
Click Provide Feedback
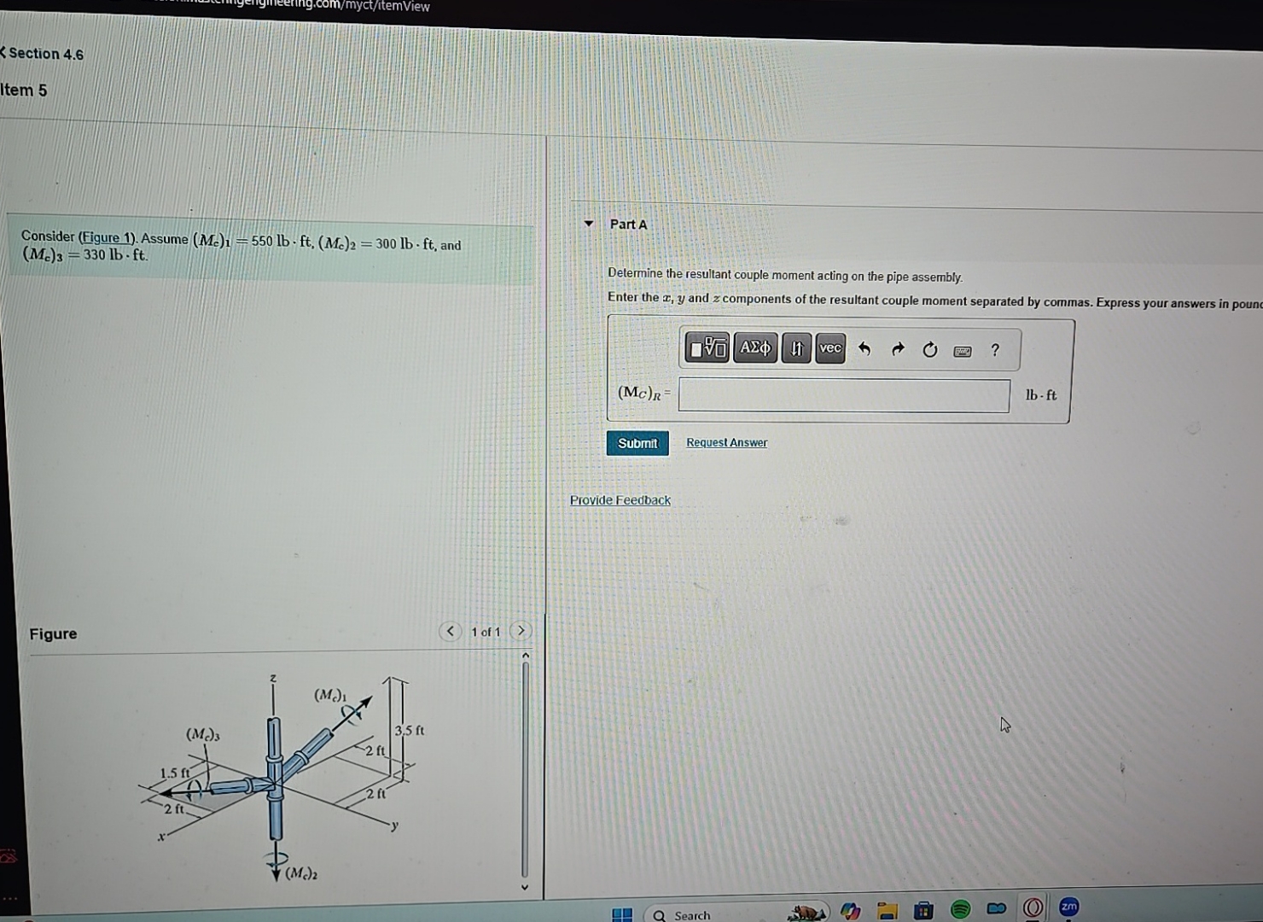tap(620, 499)
